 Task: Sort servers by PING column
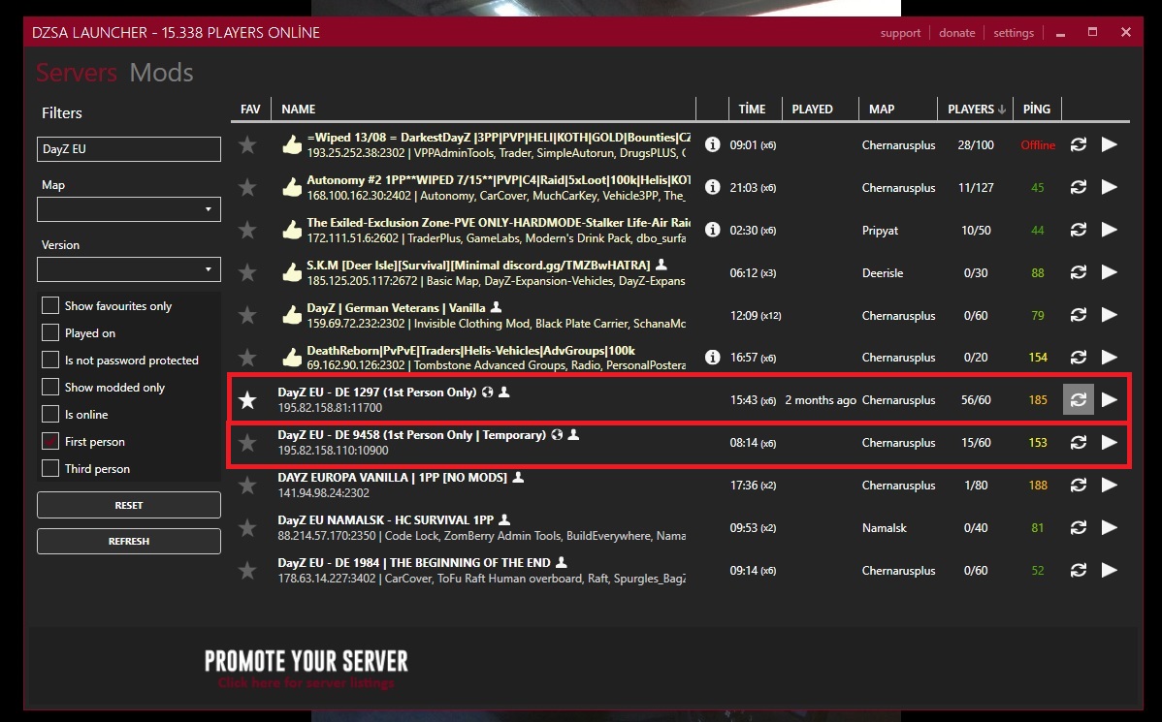pos(1037,109)
